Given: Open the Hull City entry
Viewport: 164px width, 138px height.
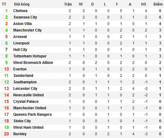Looking at the screenshot, I should coord(20,50).
